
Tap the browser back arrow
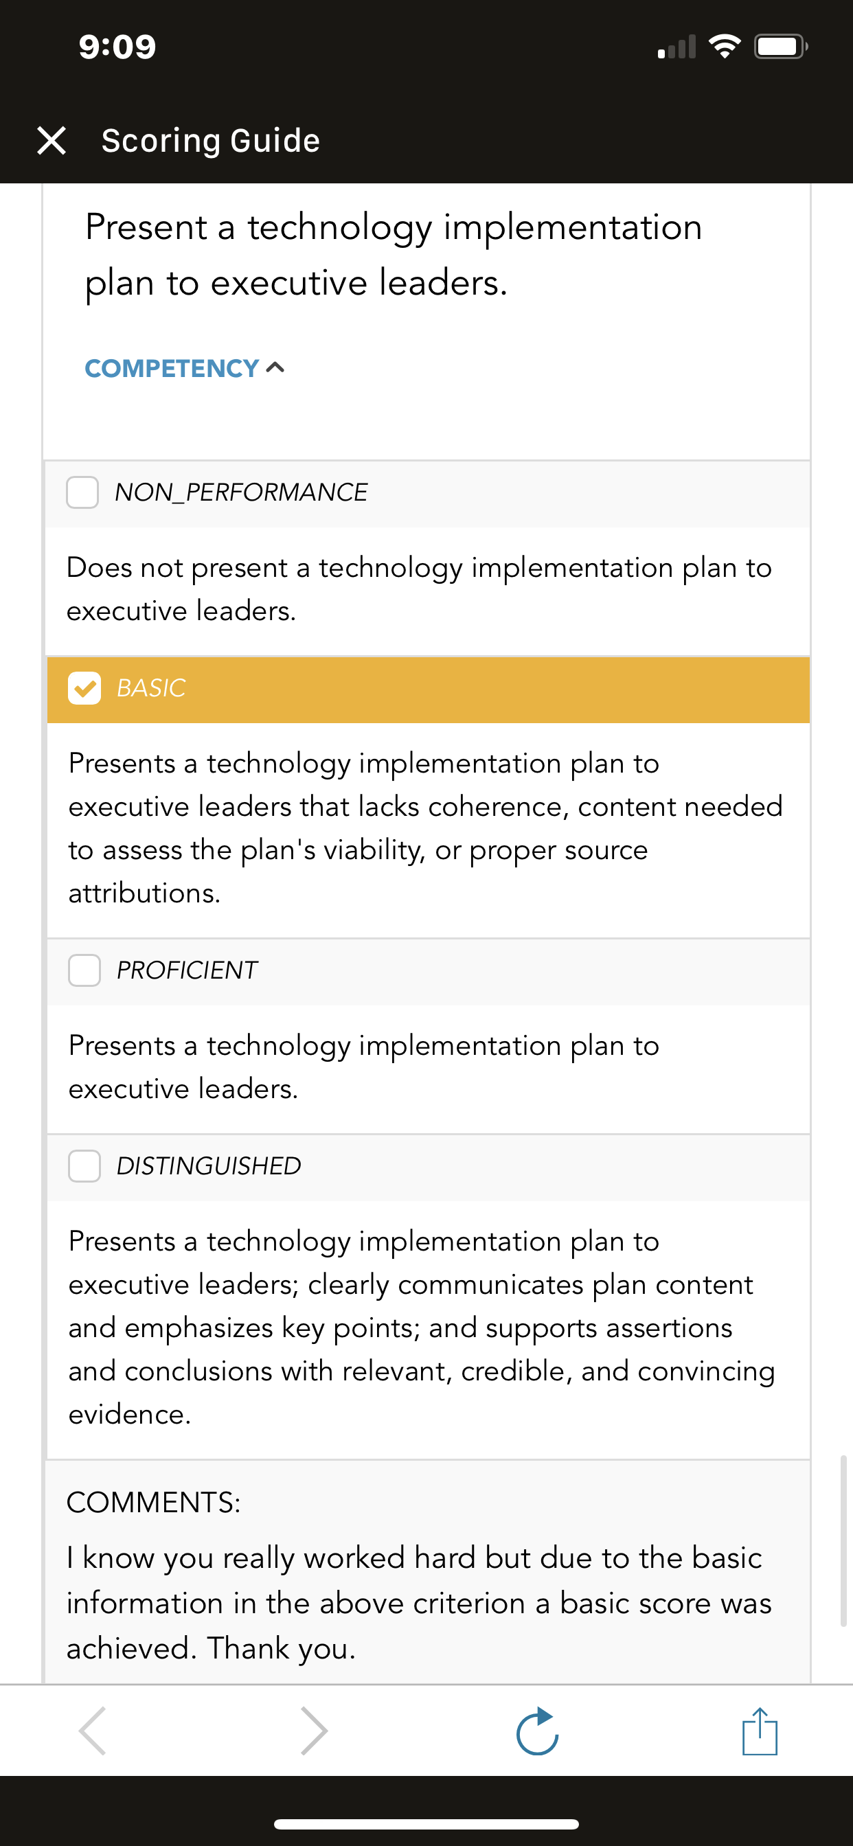93,1731
